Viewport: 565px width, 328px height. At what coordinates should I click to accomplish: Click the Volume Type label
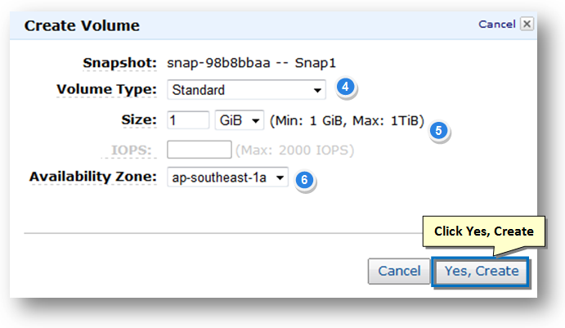(106, 89)
